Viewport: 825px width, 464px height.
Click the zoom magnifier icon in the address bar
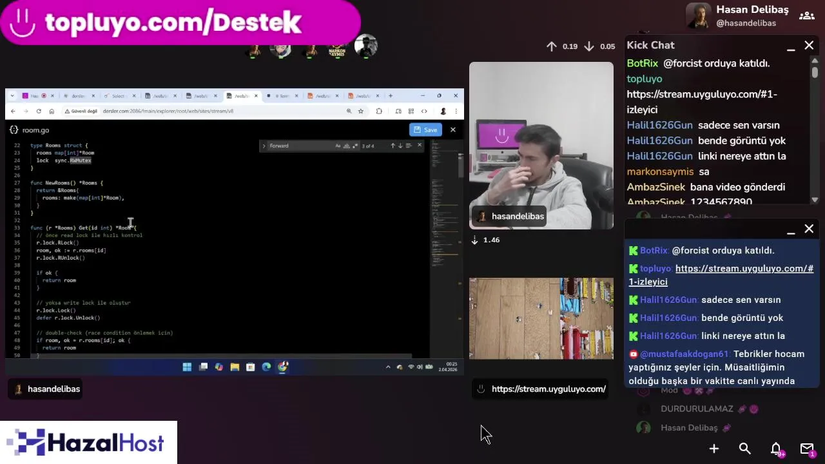tap(349, 111)
